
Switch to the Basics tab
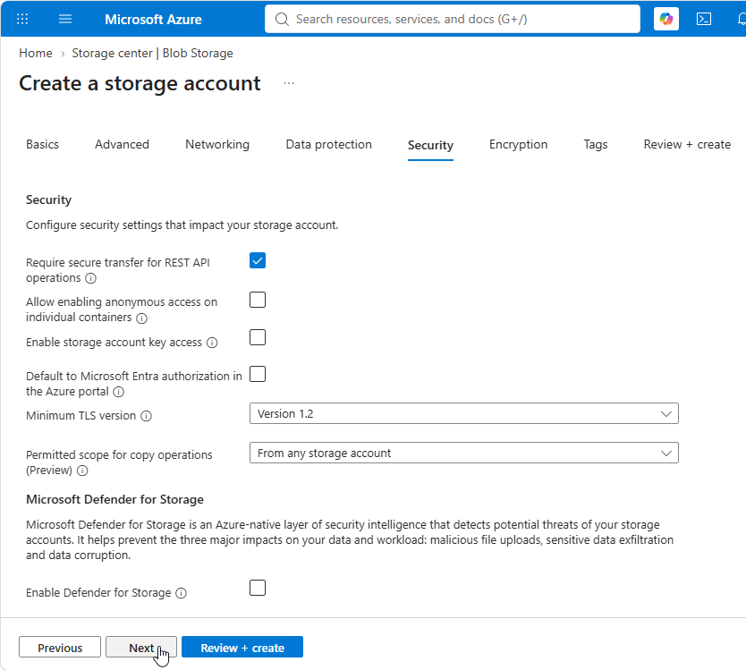point(42,145)
